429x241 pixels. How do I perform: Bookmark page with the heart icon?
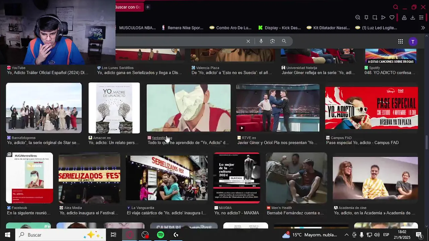(x=392, y=17)
